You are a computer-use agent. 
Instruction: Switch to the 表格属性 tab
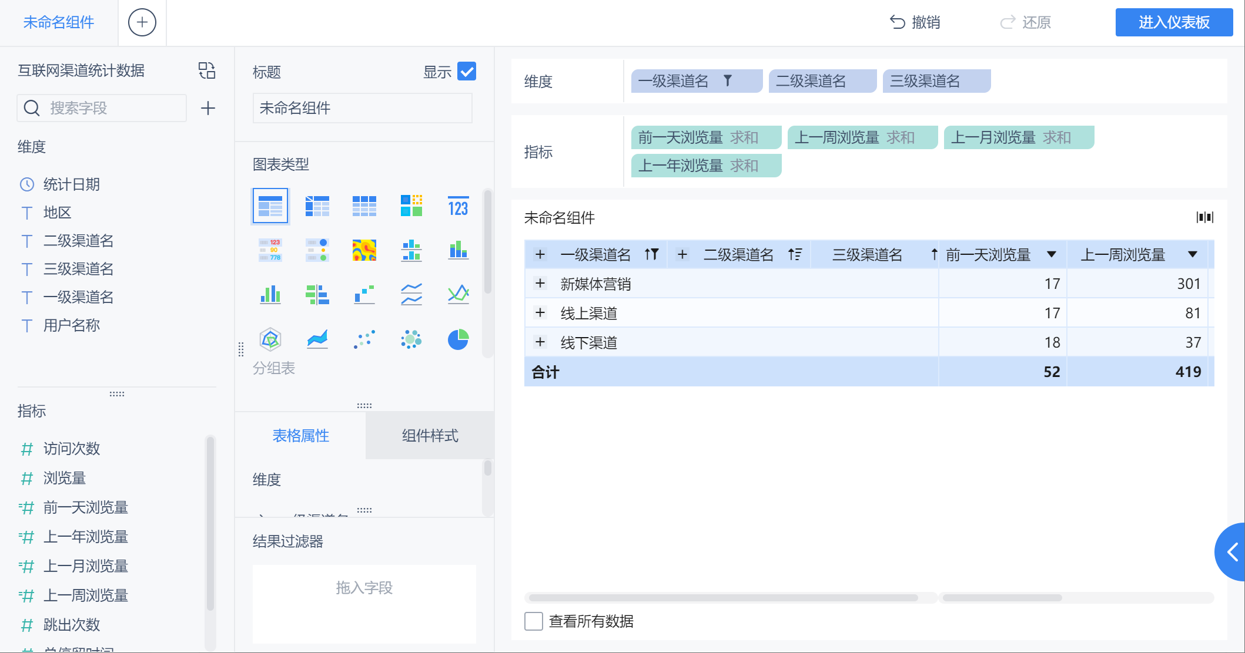point(300,436)
